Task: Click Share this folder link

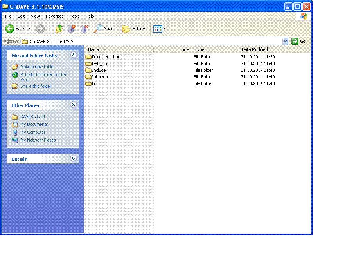Action: pyautogui.click(x=36, y=86)
